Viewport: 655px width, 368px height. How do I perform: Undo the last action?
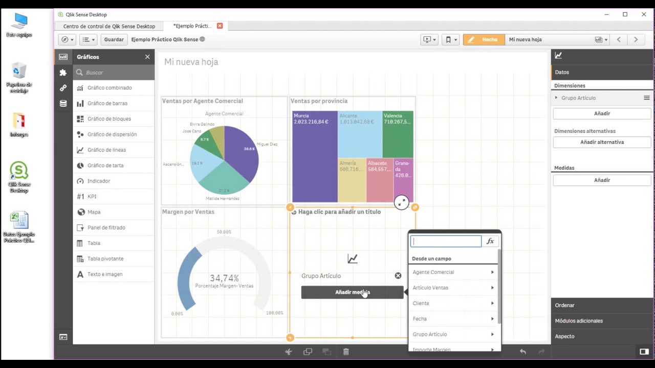[x=523, y=352]
